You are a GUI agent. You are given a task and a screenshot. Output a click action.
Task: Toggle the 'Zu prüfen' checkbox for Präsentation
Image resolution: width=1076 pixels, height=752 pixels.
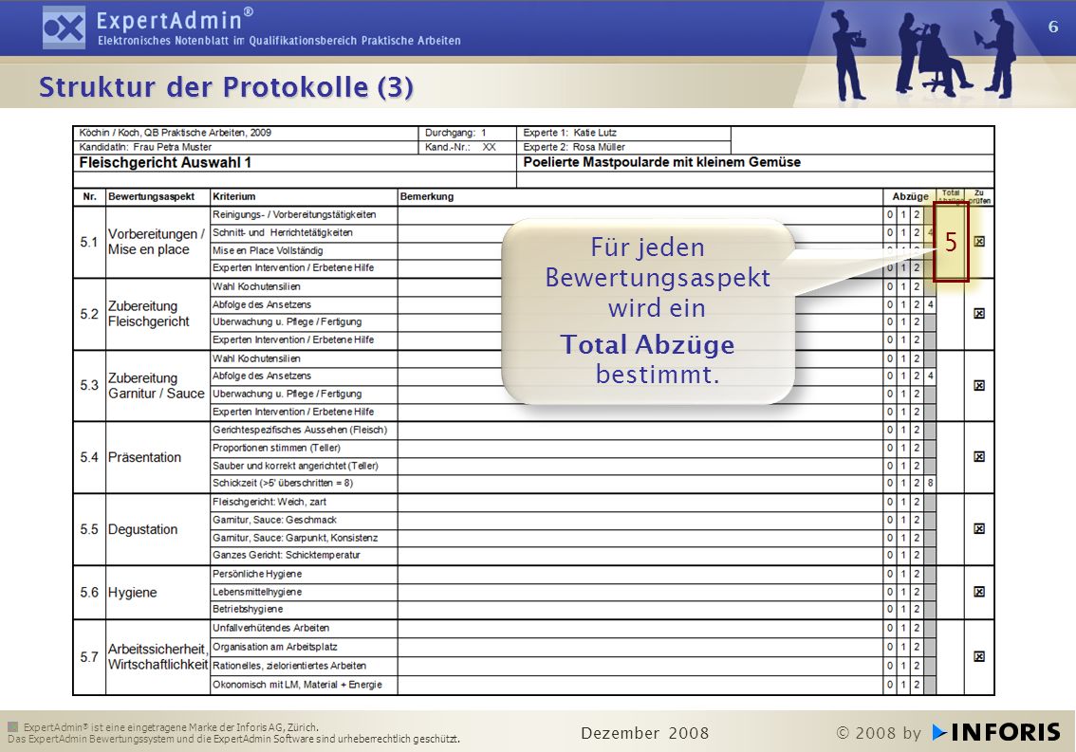(979, 457)
